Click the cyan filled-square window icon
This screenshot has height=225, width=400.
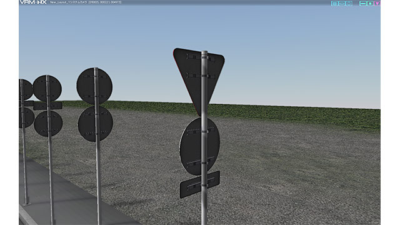click(370, 3)
